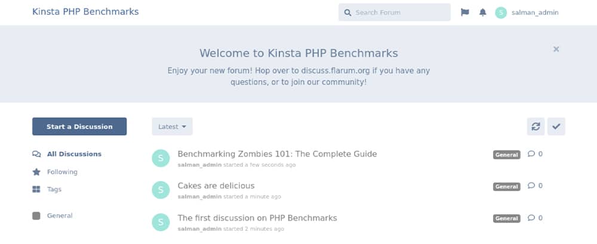Open the notifications bell
Screen dimensions: 597x244
click(483, 12)
